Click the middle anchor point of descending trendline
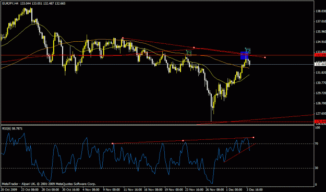Viewport: 326px width, 192px height. point(194,47)
